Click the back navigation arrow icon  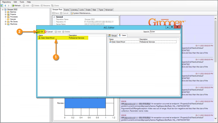(5, 5)
